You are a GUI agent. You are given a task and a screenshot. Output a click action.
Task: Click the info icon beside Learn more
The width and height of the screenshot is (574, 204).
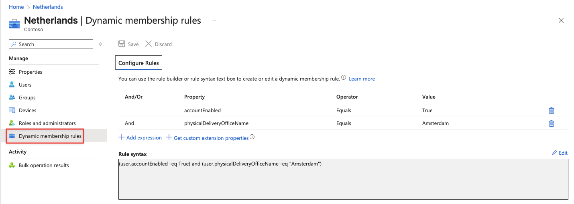click(x=344, y=78)
